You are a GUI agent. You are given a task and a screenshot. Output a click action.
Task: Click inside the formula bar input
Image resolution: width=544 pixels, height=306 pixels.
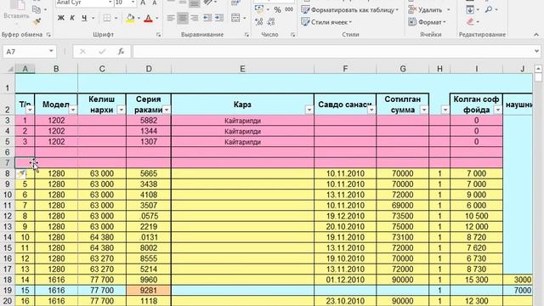tap(332, 52)
